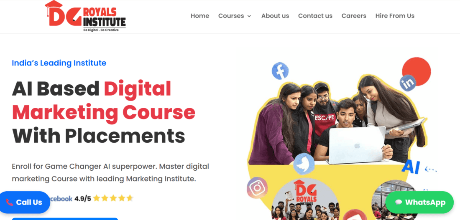The height and width of the screenshot is (220, 460).
Task: Go to Contact us page
Action: click(x=315, y=16)
